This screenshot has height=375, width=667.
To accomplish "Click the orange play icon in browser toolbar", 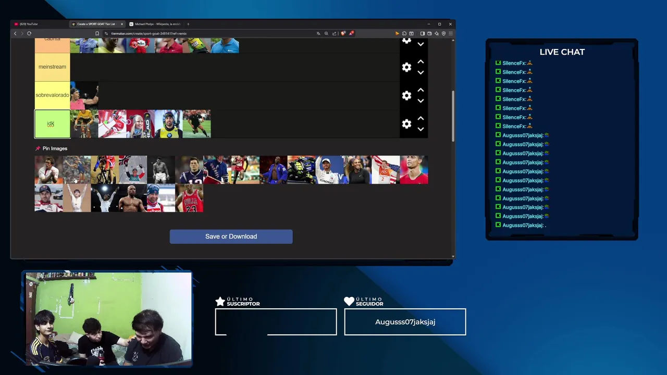I will click(397, 33).
